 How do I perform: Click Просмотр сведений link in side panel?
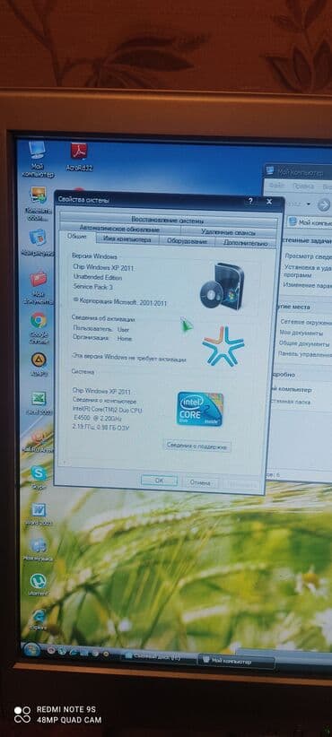click(x=308, y=256)
